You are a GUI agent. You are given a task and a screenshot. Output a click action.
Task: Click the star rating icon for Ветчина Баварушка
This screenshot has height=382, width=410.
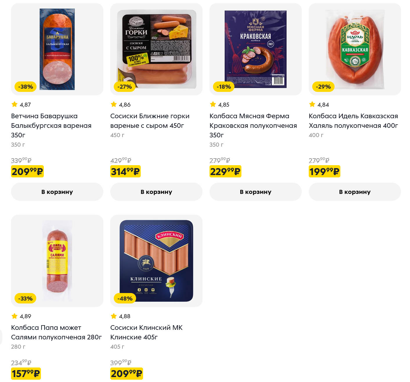(x=15, y=104)
